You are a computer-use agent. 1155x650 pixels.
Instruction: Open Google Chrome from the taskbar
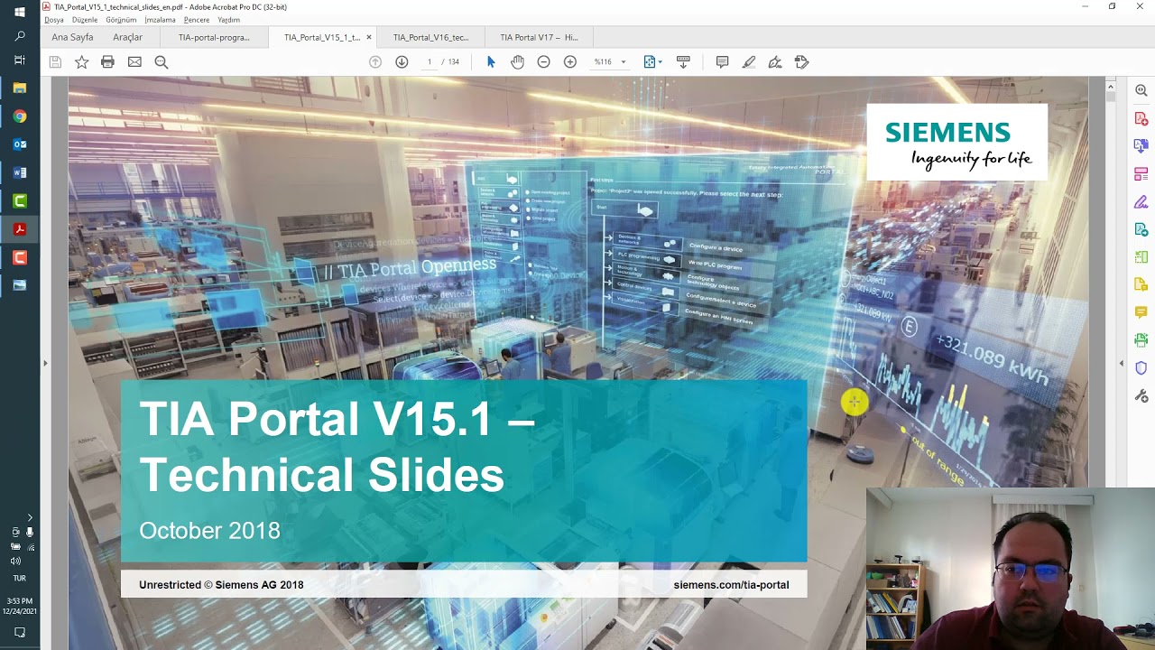tap(20, 116)
